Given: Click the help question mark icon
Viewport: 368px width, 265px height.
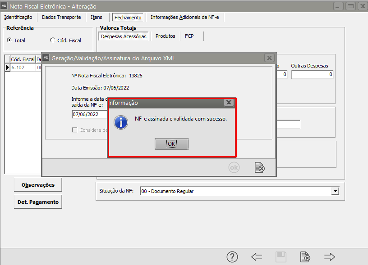Looking at the screenshot, I should (232, 257).
